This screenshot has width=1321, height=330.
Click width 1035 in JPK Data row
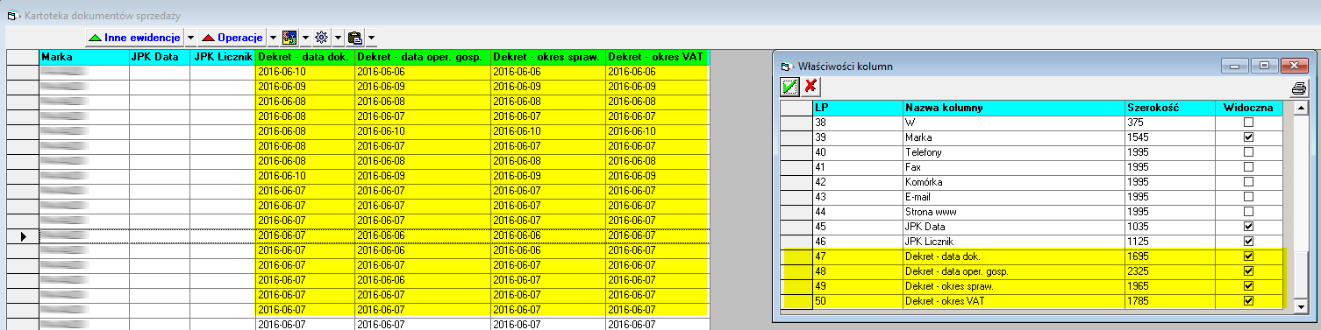pos(1169,227)
